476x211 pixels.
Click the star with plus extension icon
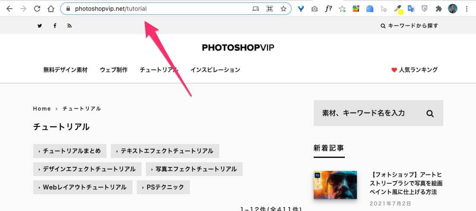[342, 9]
